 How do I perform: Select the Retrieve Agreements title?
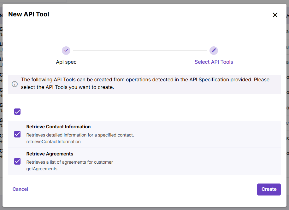tap(50, 154)
